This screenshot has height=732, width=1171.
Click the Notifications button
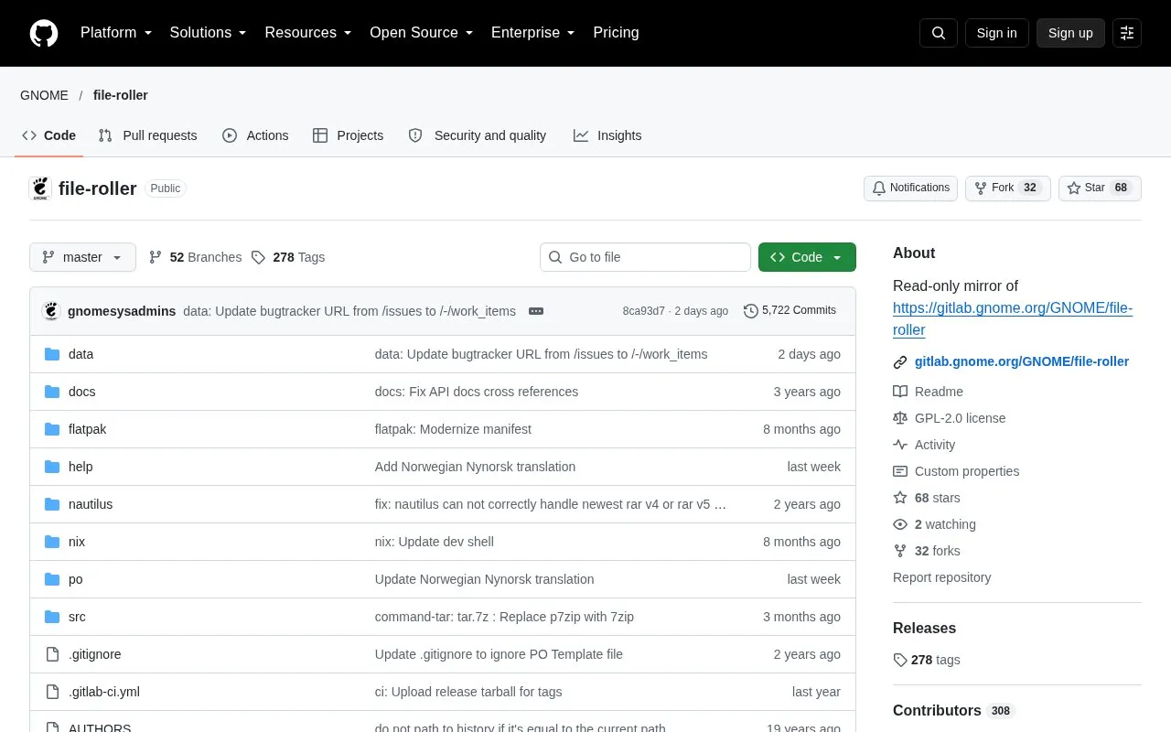point(910,188)
